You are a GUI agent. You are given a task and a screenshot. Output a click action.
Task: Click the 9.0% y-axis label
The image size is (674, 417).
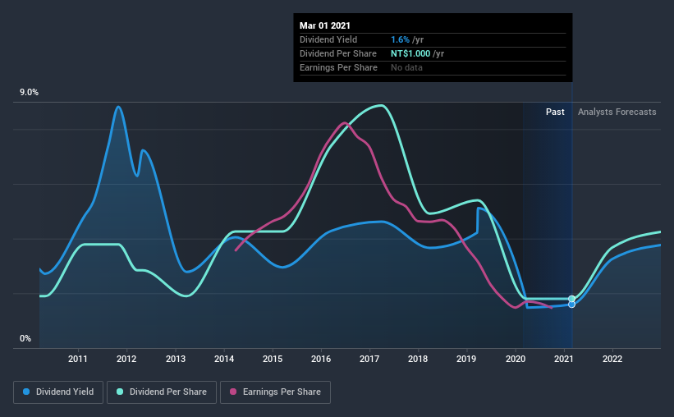29,93
